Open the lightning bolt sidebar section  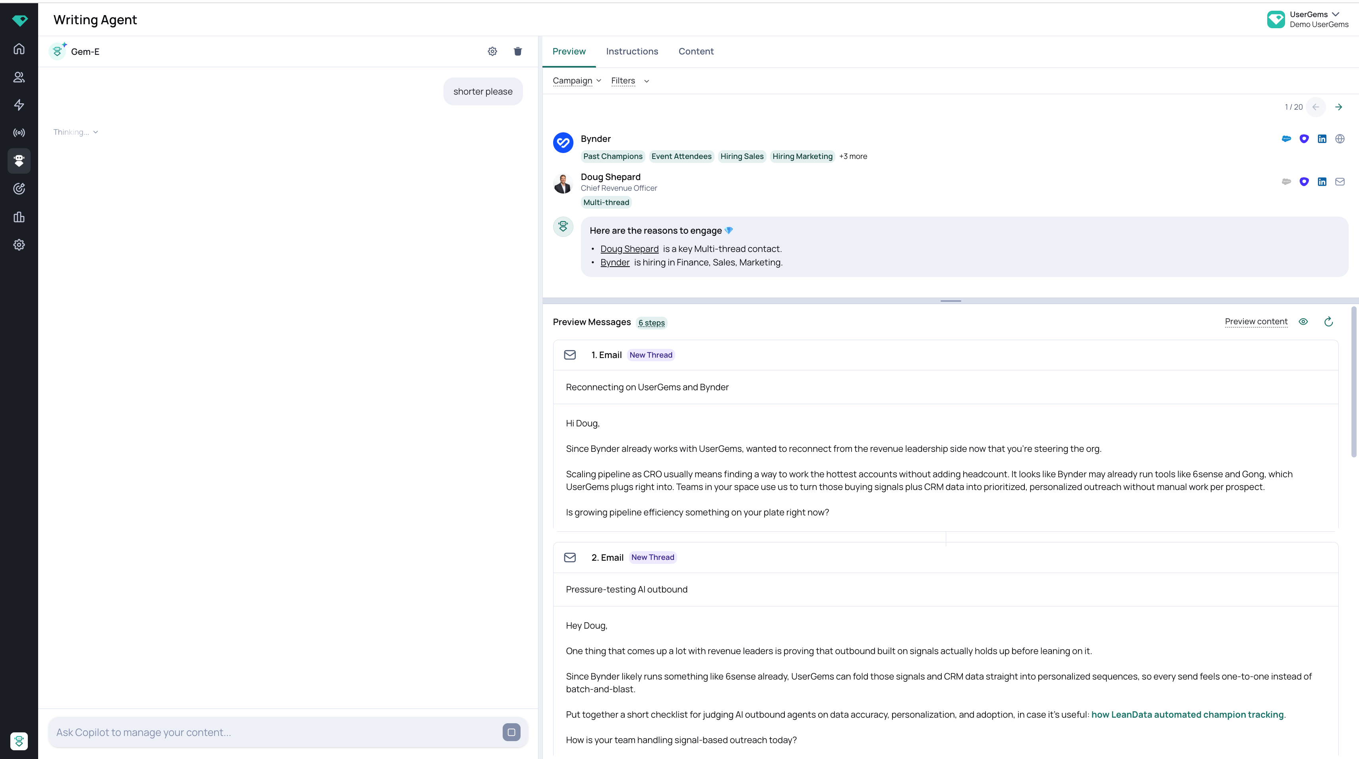click(x=19, y=105)
